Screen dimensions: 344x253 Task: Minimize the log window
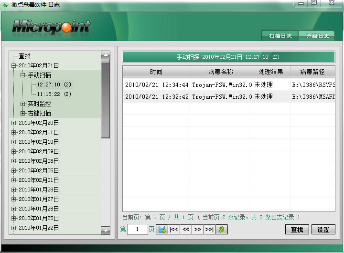[x=301, y=3]
